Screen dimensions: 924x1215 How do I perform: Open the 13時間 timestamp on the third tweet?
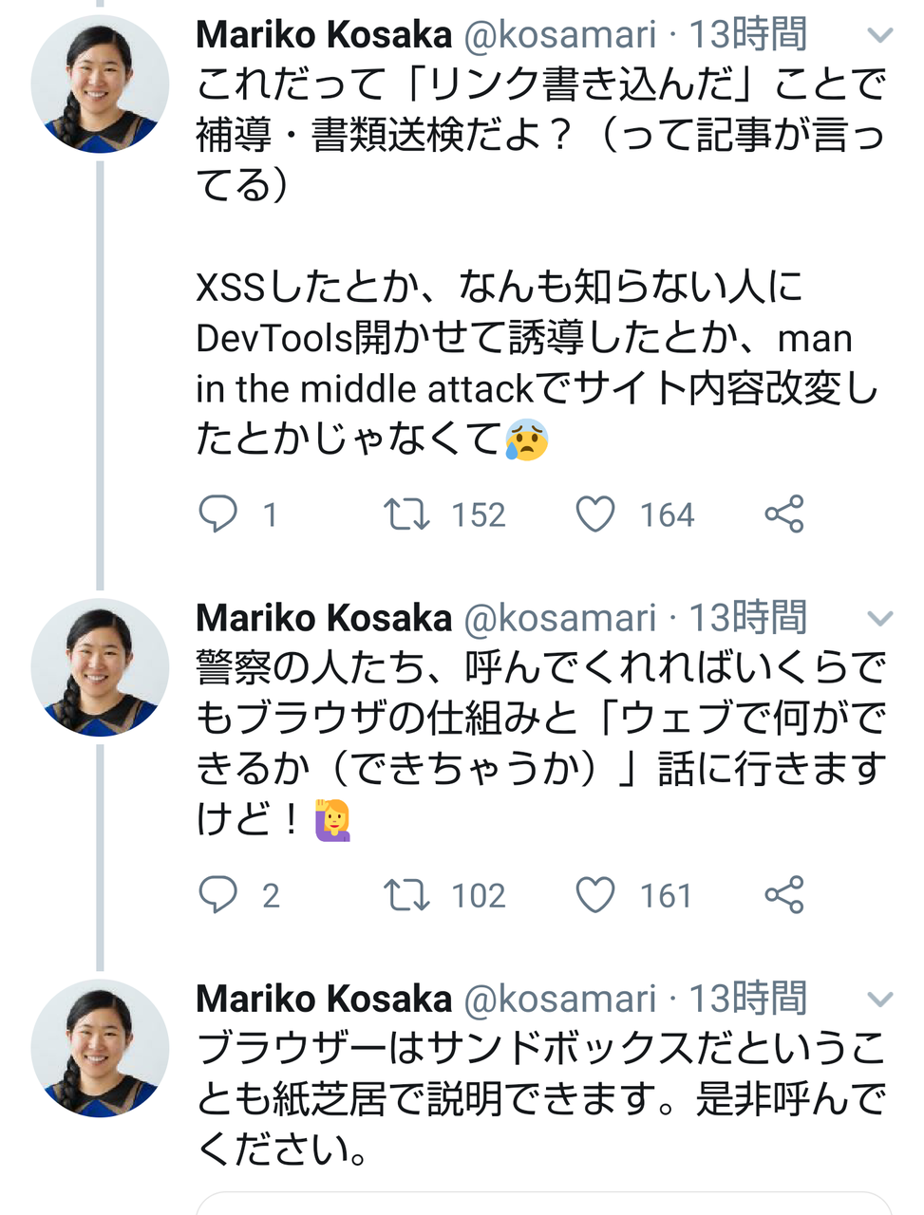747,1000
